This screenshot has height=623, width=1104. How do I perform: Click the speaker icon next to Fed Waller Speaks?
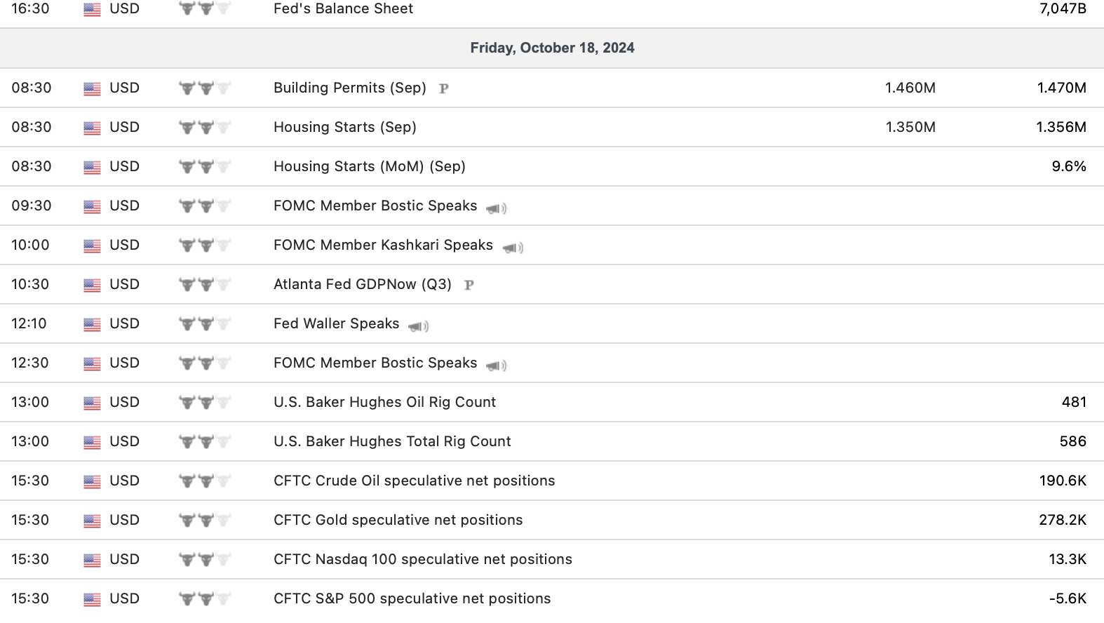419,326
